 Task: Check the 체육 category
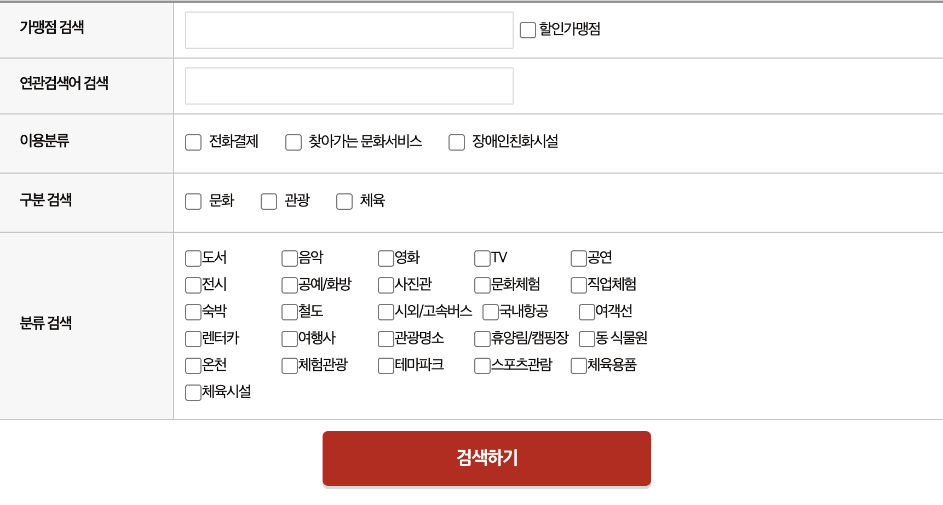tap(344, 202)
